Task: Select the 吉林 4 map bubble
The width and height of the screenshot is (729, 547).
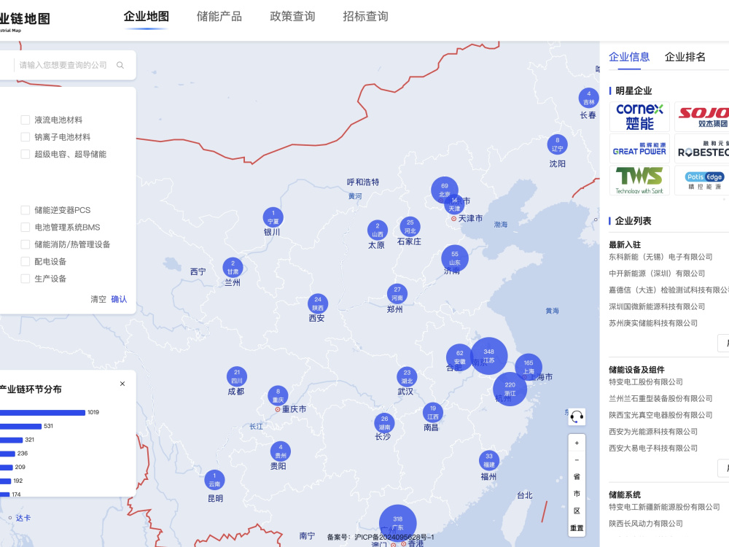Action: tap(588, 98)
